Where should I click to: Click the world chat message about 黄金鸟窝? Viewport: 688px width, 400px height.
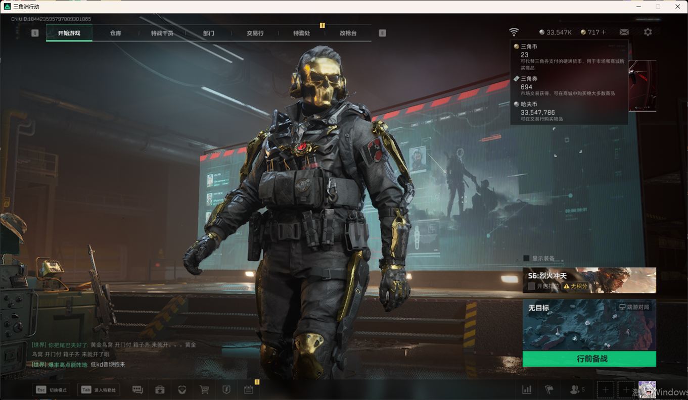[x=114, y=349]
